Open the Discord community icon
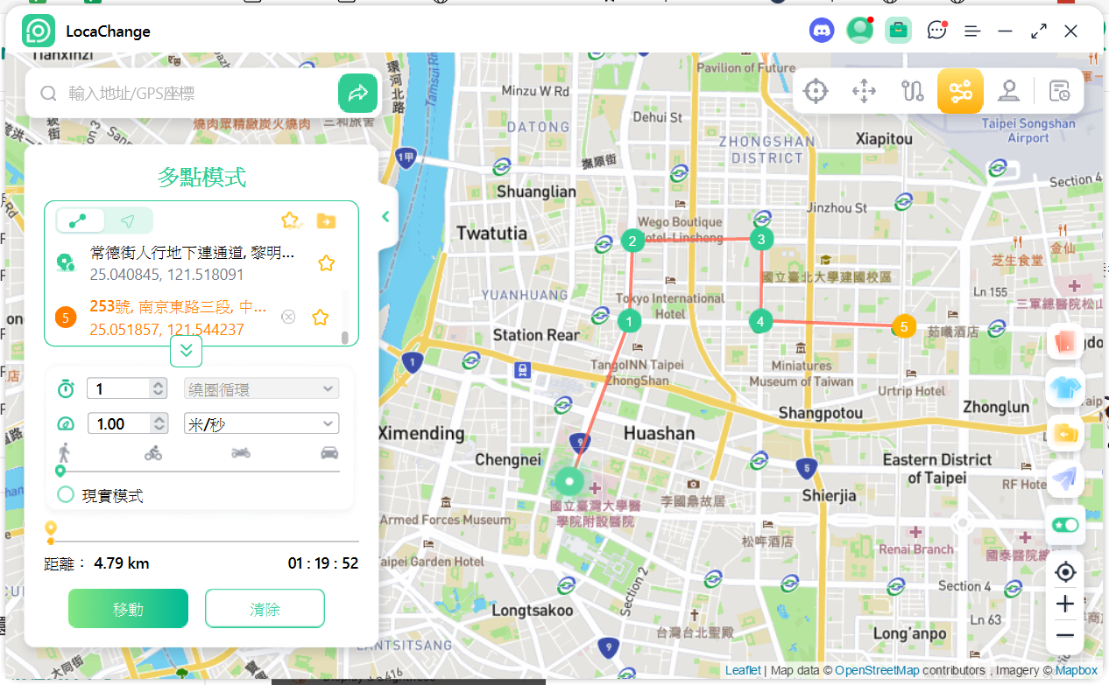Image resolution: width=1109 pixels, height=685 pixels. [x=822, y=31]
